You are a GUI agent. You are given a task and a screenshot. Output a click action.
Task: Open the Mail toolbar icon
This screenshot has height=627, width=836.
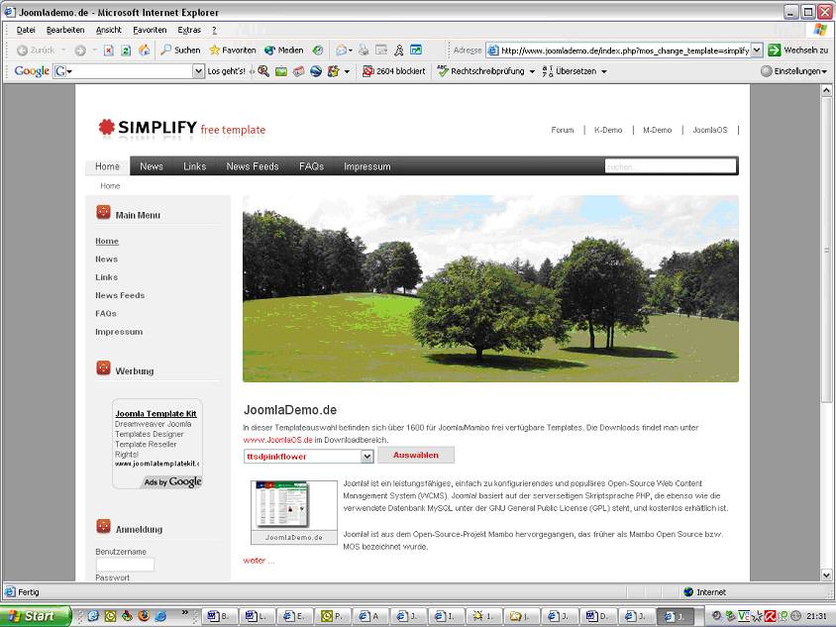341,51
